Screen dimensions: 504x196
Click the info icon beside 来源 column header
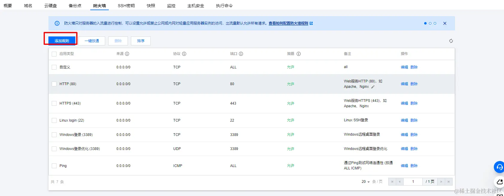127,54
